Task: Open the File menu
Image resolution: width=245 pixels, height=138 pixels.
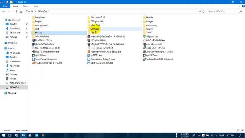Action: coord(5,6)
